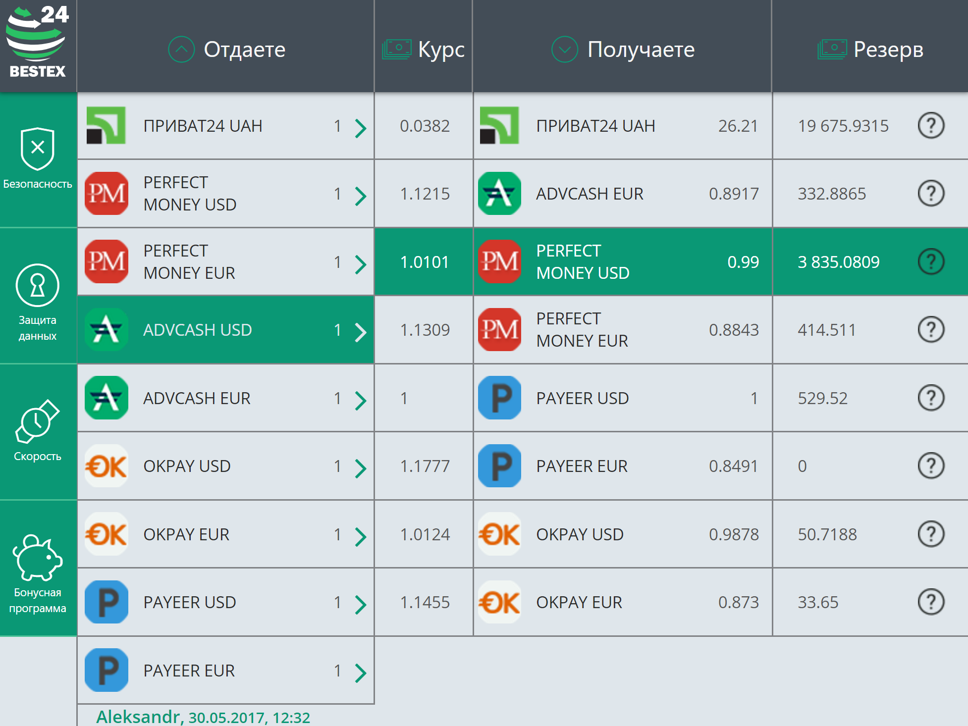Click the Advcash EUR logo in Отдаете
Image resolution: width=968 pixels, height=726 pixels.
tap(107, 398)
